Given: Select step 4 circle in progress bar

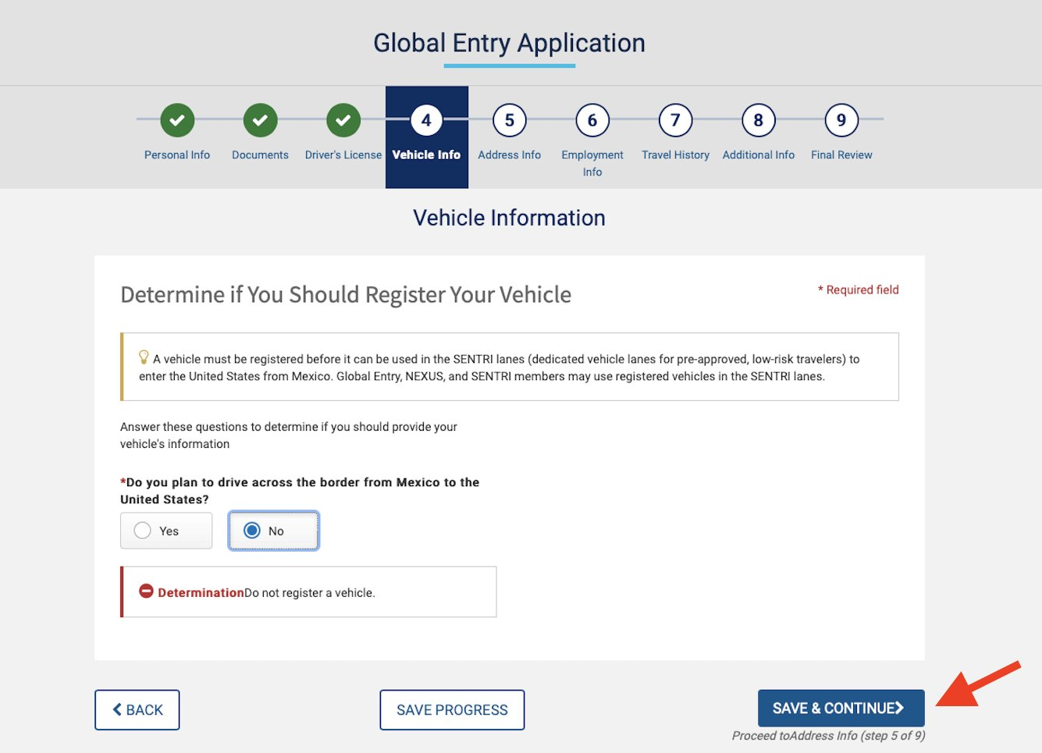Looking at the screenshot, I should (x=426, y=120).
